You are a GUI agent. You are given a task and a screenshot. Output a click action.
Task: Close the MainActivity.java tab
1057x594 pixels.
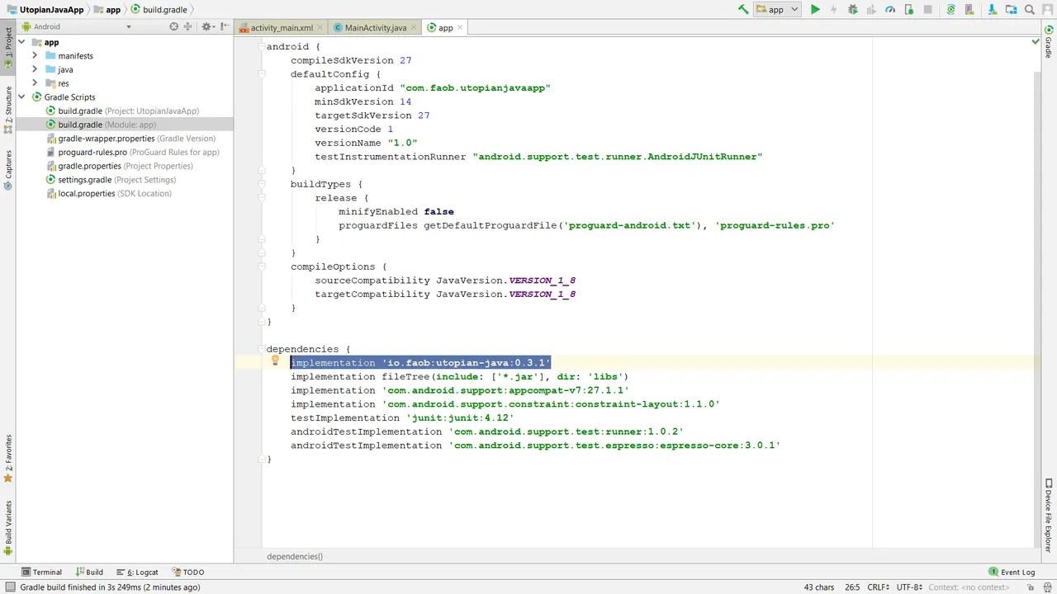414,27
